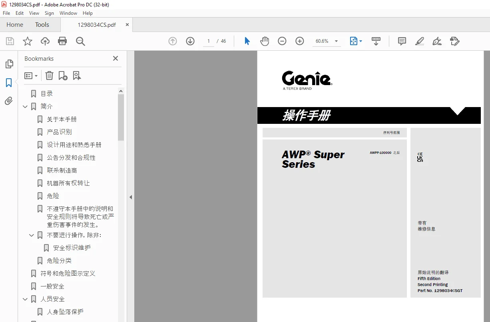Click the bookmarks scrollbar up arrow
This screenshot has width=490, height=322.
(121, 91)
